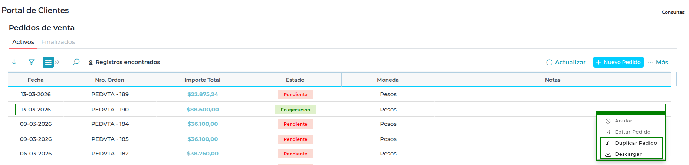The image size is (689, 165).
Task: Click Actualizar to refresh the list
Action: pyautogui.click(x=566, y=62)
